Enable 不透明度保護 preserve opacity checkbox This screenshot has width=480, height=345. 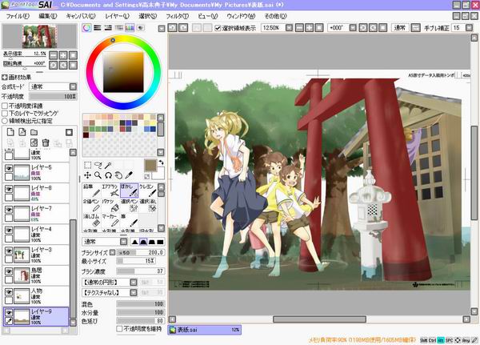5,106
